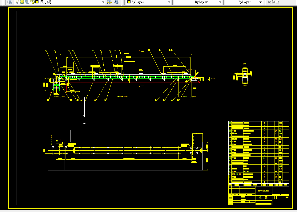This screenshot has height=212, width=297.
Task: Toggle viewport freeze icon in layer box
Action: pyautogui.click(x=27, y=2)
